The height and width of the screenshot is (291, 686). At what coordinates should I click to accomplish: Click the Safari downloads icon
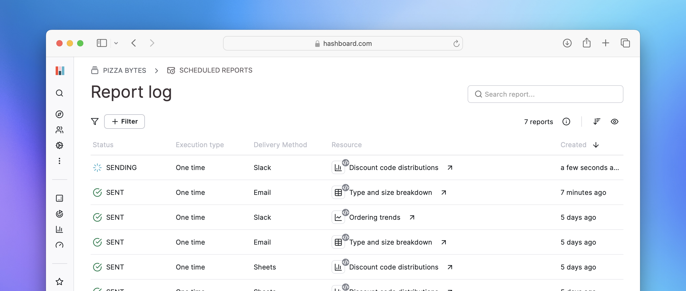click(x=567, y=43)
